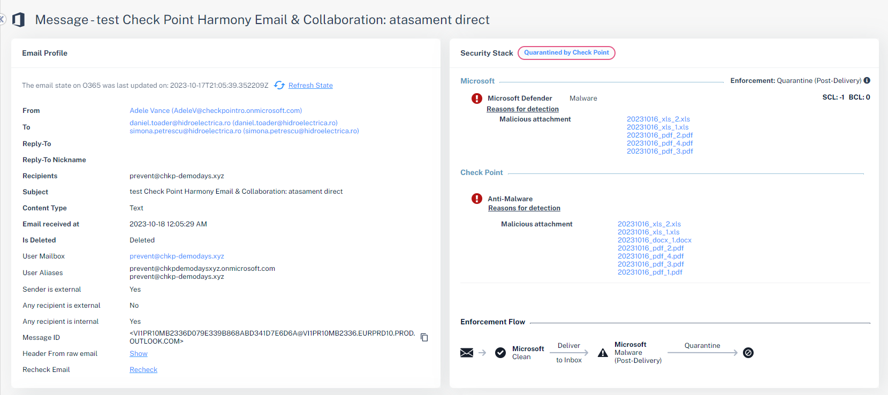Screen dimensions: 888x395
Task: Open Check Point attachment 20231016_pdf_4.pdf
Action: (x=651, y=256)
